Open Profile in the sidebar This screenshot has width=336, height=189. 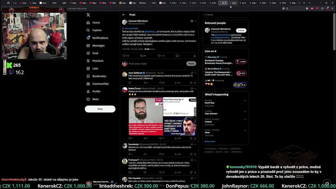pyautogui.click(x=93, y=91)
